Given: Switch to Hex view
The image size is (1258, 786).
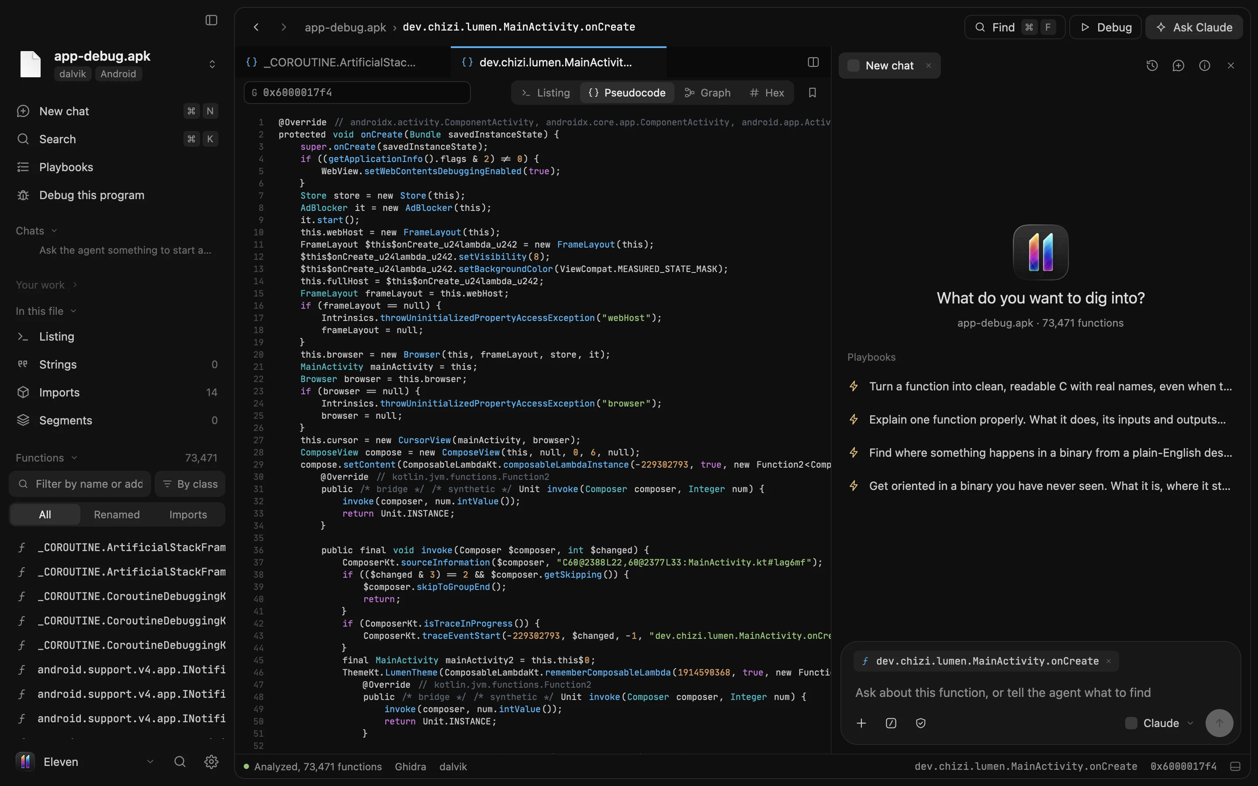Looking at the screenshot, I should pyautogui.click(x=767, y=93).
